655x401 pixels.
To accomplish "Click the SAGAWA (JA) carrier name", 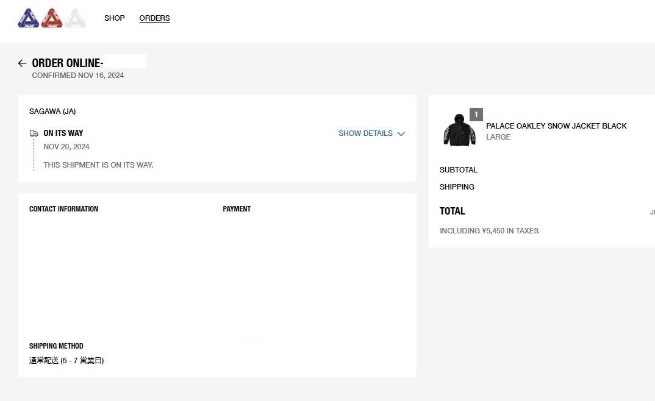I will (52, 112).
